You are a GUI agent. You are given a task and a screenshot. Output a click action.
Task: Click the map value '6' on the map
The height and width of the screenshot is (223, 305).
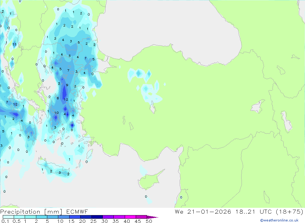[x=58, y=98]
